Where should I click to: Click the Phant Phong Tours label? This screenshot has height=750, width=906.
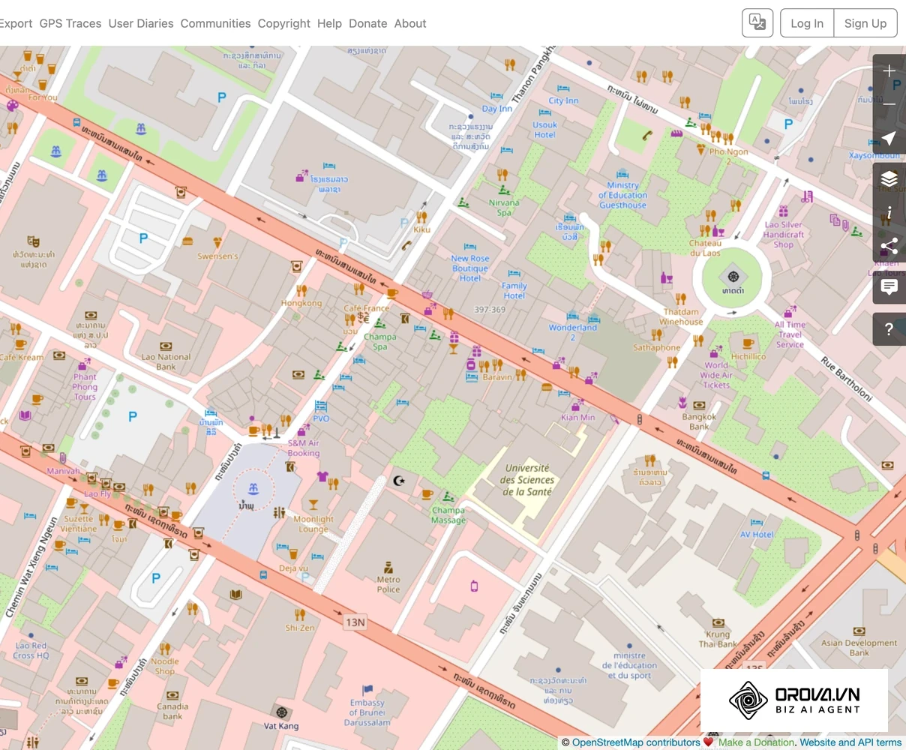85,387
